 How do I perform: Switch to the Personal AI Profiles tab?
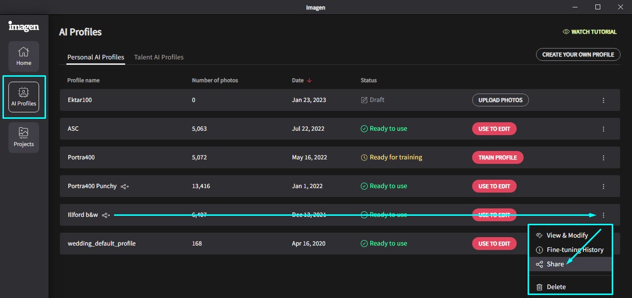click(x=96, y=57)
